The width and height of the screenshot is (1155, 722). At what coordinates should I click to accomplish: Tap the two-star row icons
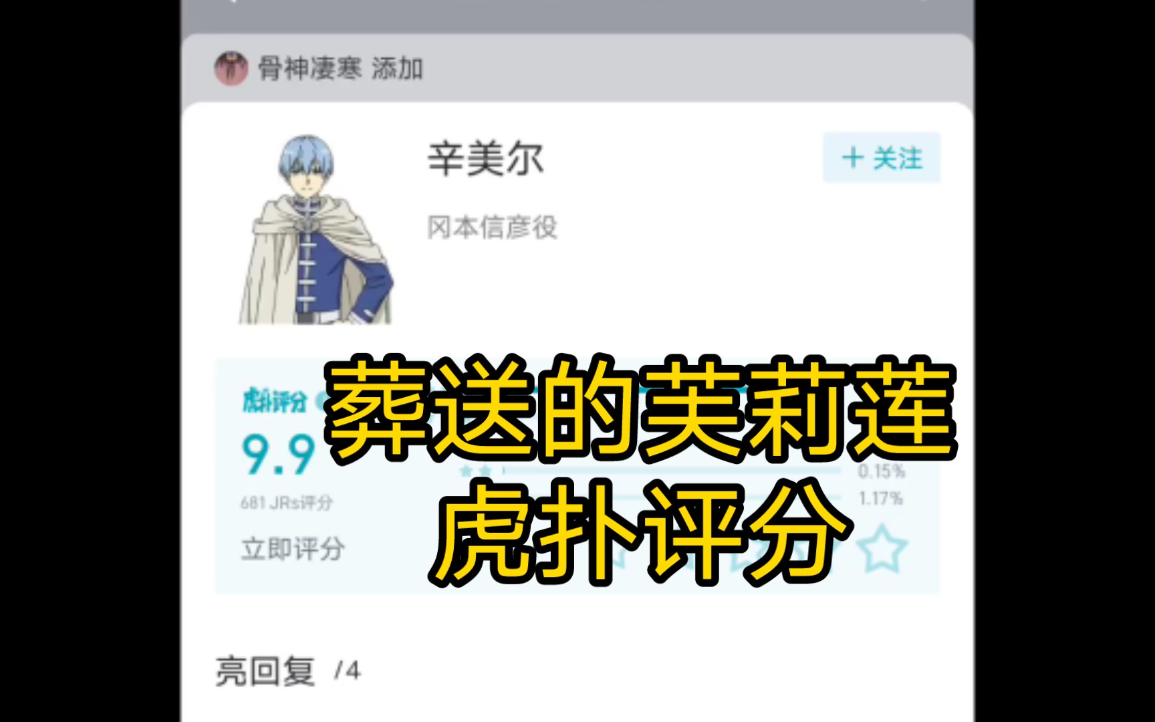click(477, 471)
